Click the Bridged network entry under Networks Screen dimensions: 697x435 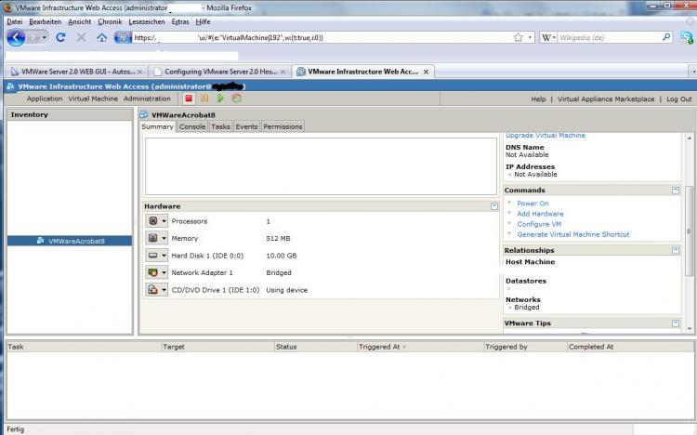pos(527,308)
